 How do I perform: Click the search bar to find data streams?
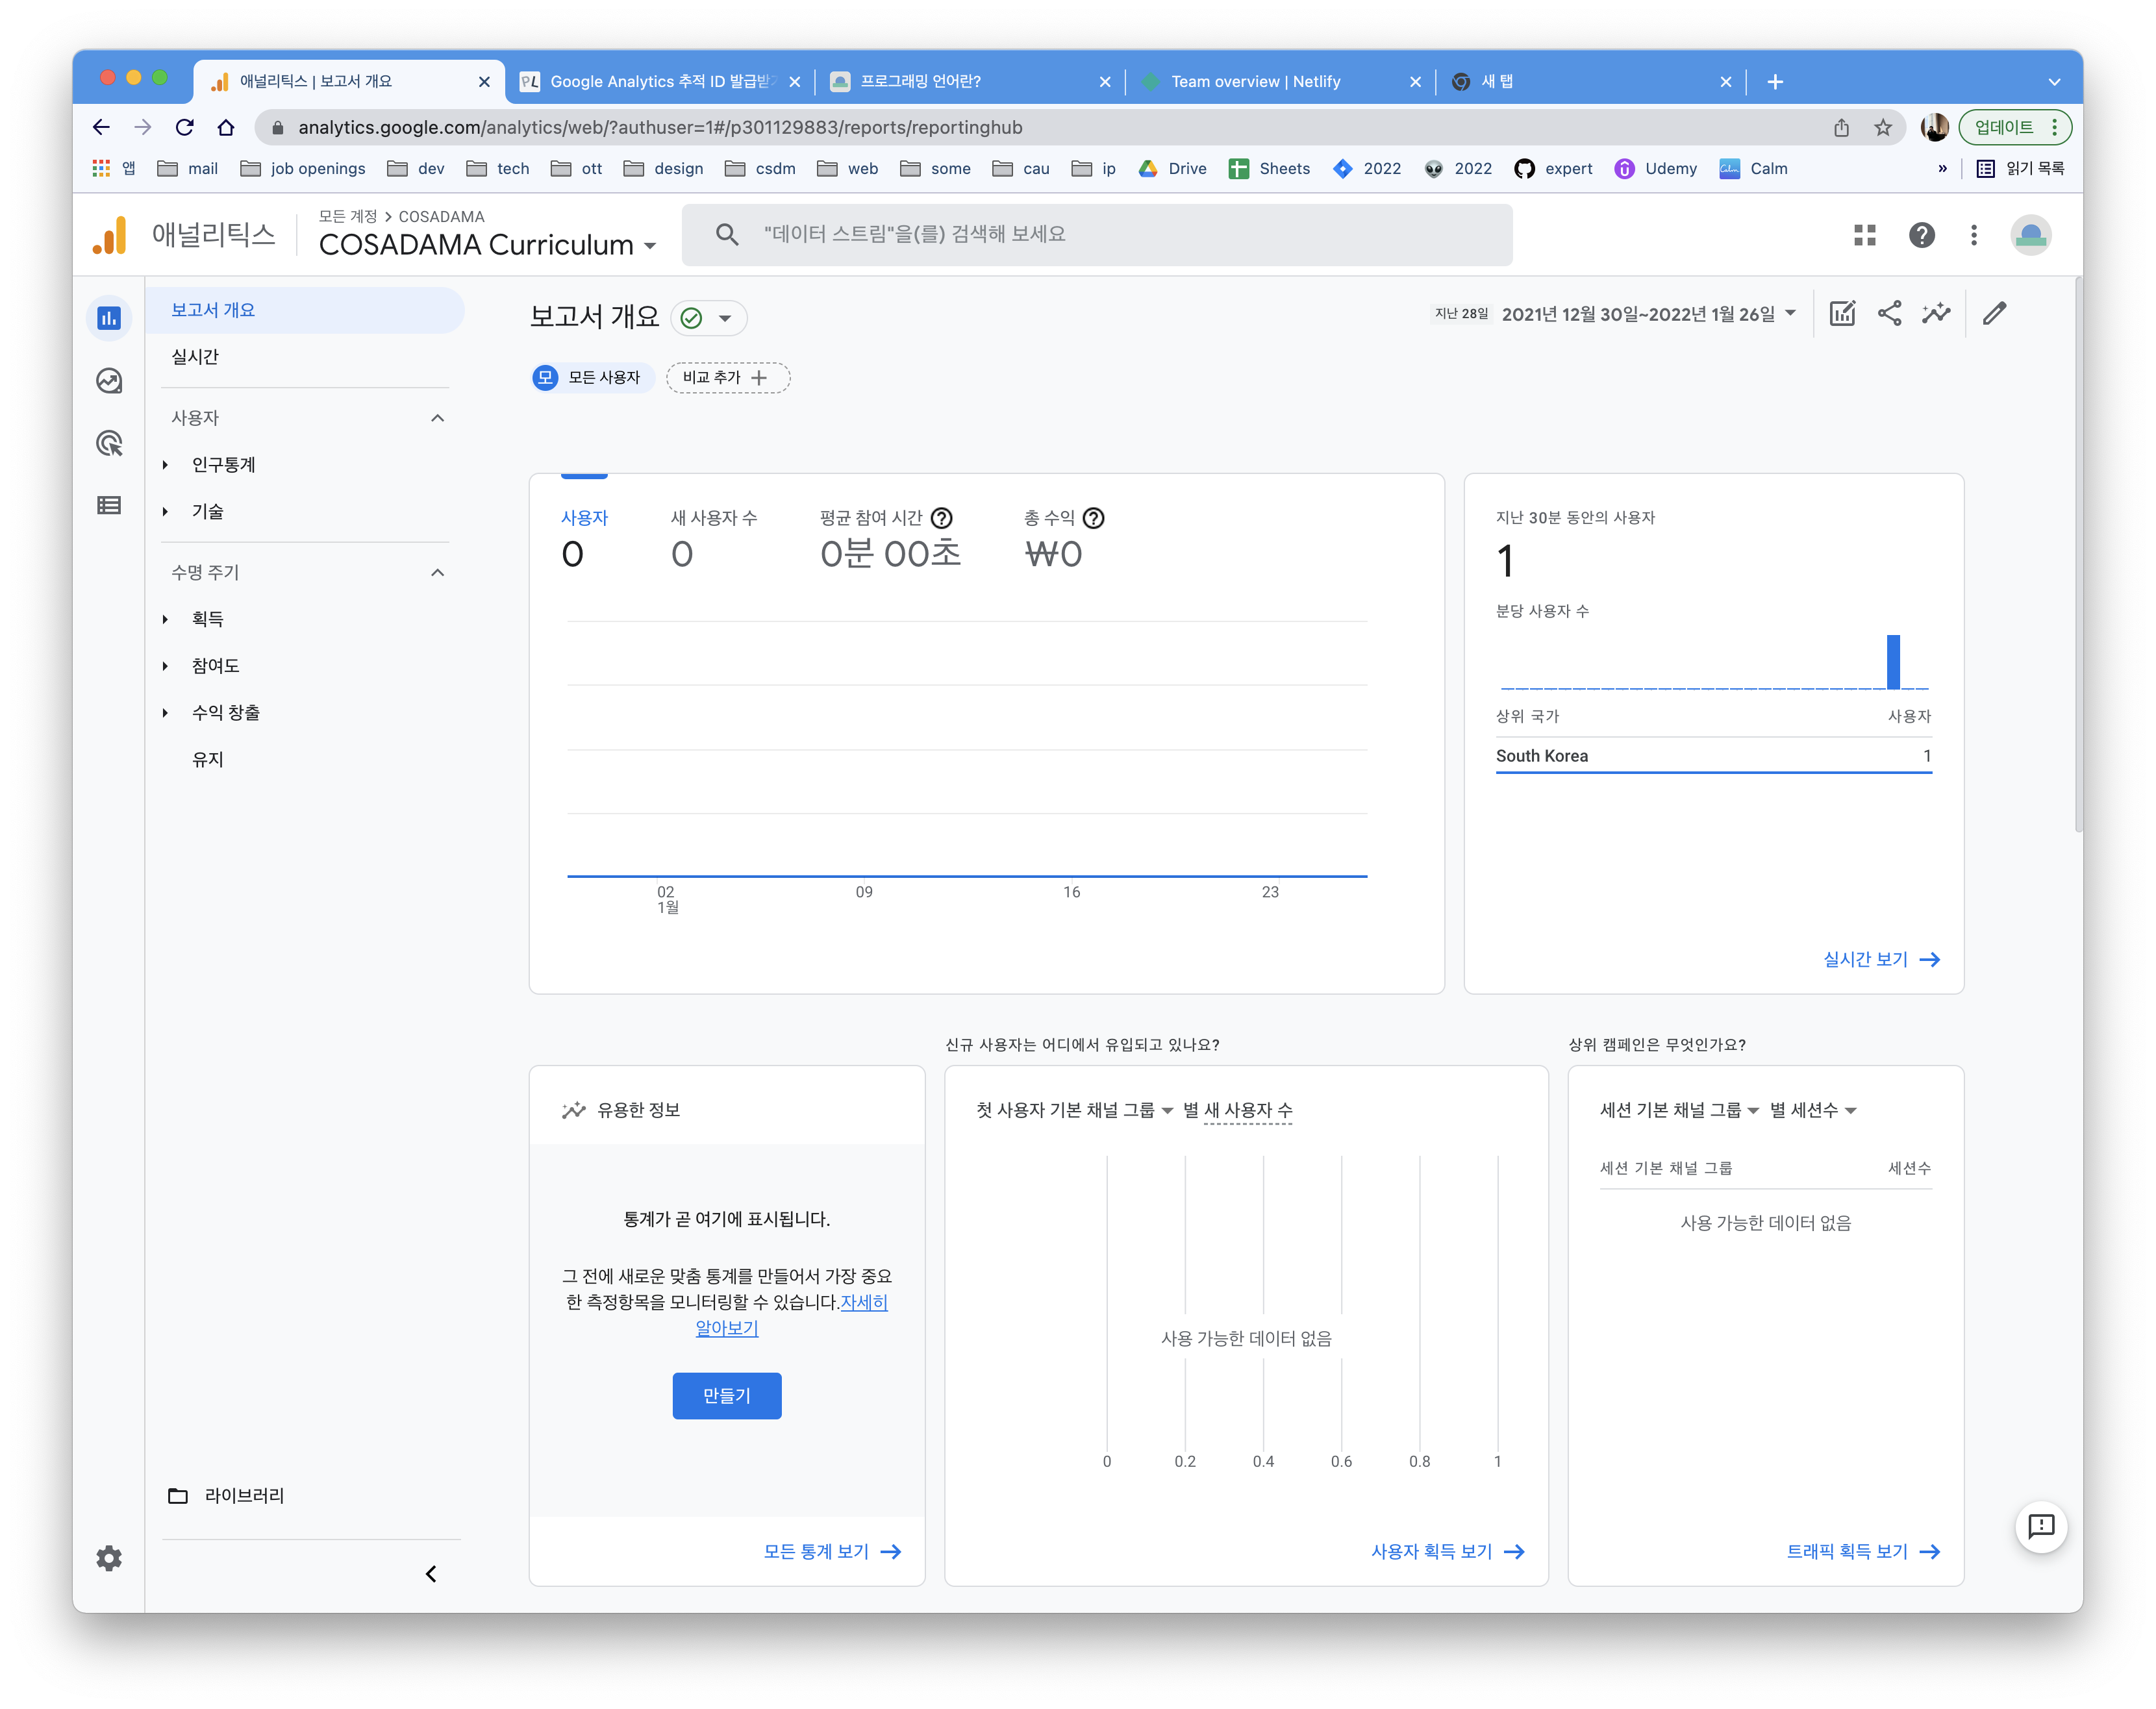pos(1096,234)
